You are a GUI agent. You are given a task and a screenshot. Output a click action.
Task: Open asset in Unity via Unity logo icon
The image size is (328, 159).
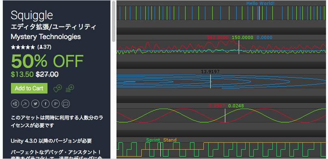[15, 103]
